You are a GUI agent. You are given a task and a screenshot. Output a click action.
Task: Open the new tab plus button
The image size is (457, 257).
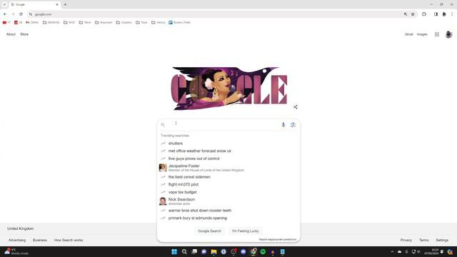65,4
